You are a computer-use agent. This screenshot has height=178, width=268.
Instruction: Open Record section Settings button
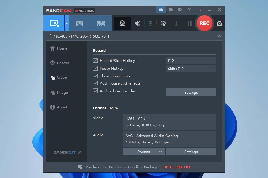click(191, 92)
